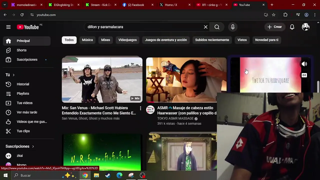Toggle captions on preview video

click(x=304, y=75)
